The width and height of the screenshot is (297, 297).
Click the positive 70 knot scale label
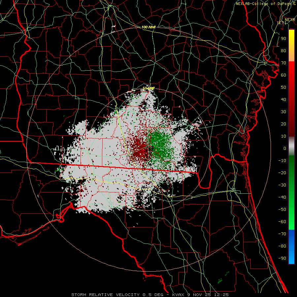click(x=283, y=63)
